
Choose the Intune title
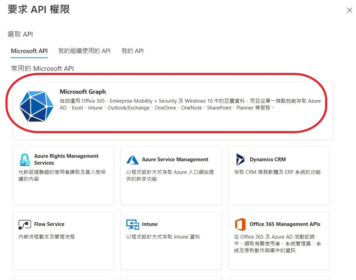click(149, 224)
